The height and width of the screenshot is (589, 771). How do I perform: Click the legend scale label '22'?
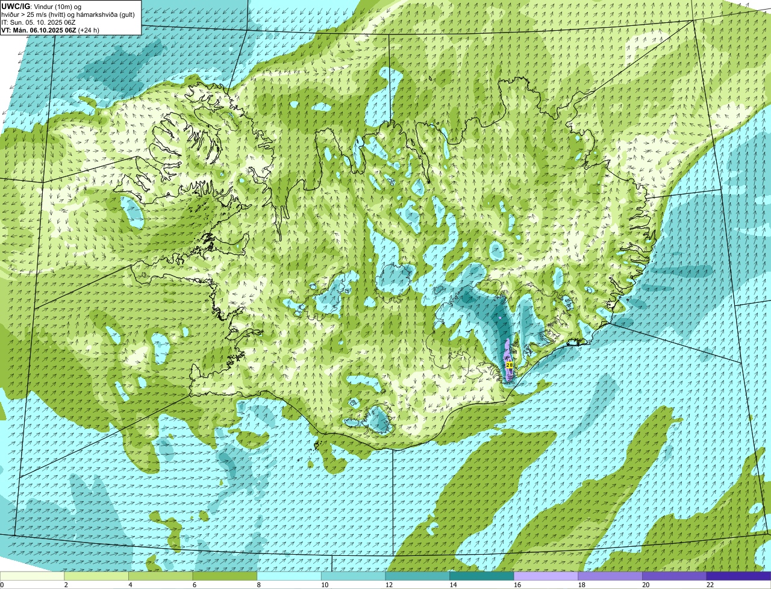[x=710, y=585]
